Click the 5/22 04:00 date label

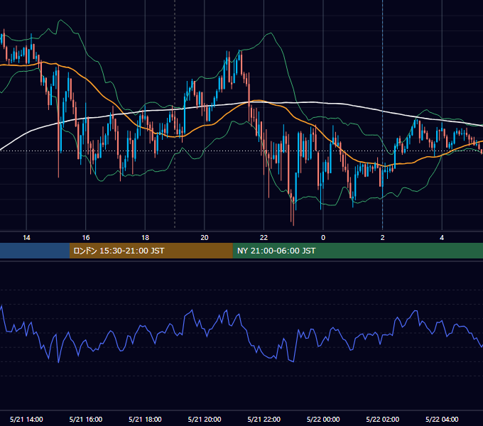442,419
